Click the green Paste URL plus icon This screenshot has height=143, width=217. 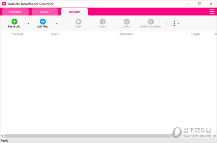14,22
